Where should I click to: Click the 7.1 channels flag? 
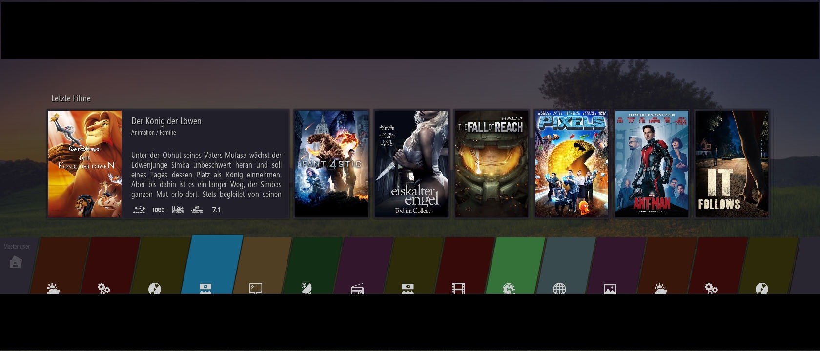pos(216,210)
